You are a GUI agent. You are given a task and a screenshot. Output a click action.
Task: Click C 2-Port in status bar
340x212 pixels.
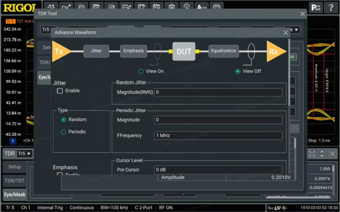click(143, 208)
